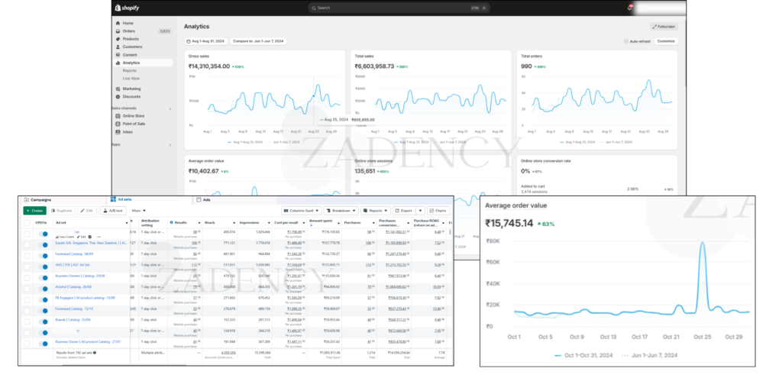Tick the select-all checkbox in ad sets table header
Image resolution: width=782 pixels, height=391 pixels.
(27, 222)
